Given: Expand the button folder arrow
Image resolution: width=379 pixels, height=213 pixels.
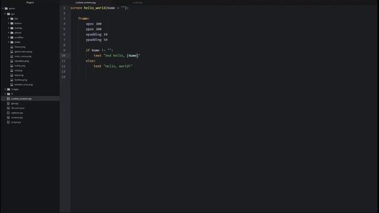Looking at the screenshot, I should [x=8, y=24].
